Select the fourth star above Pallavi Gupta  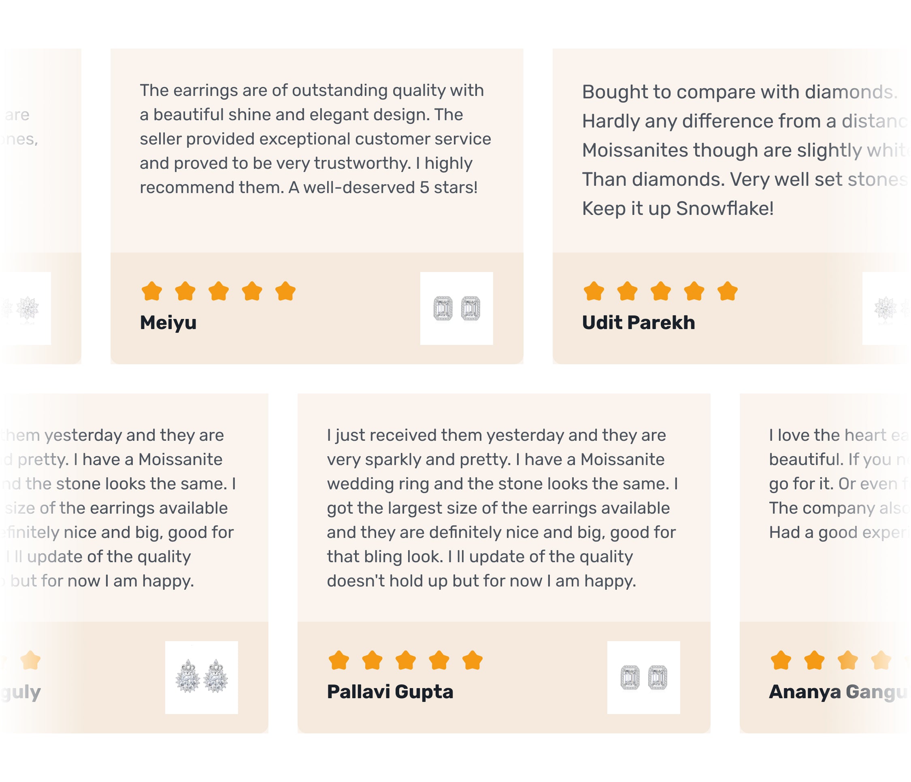pos(439,660)
